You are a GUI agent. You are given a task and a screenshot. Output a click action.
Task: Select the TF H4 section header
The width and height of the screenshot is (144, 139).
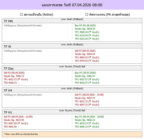(x=72, y=90)
